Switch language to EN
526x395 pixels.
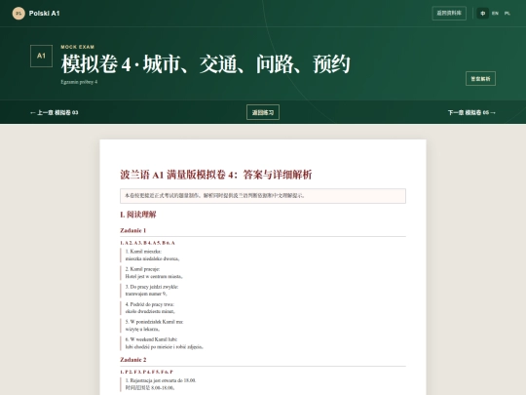point(495,14)
